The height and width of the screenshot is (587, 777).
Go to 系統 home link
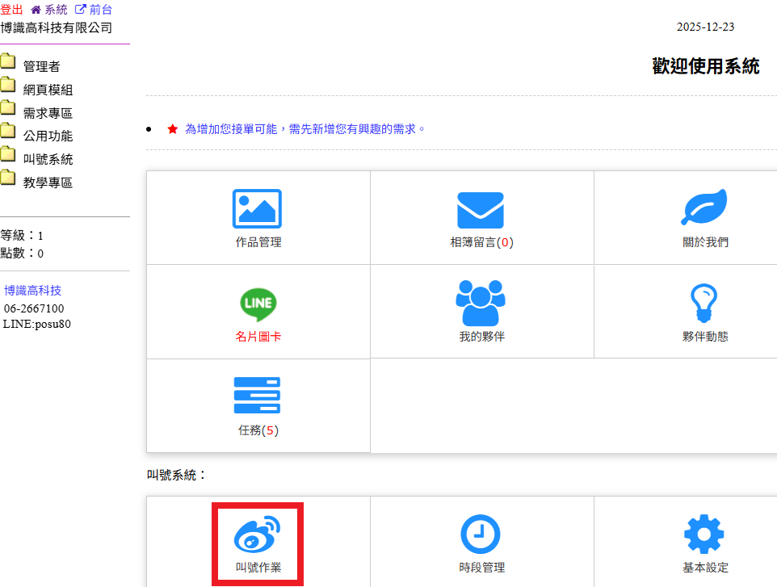coord(49,10)
